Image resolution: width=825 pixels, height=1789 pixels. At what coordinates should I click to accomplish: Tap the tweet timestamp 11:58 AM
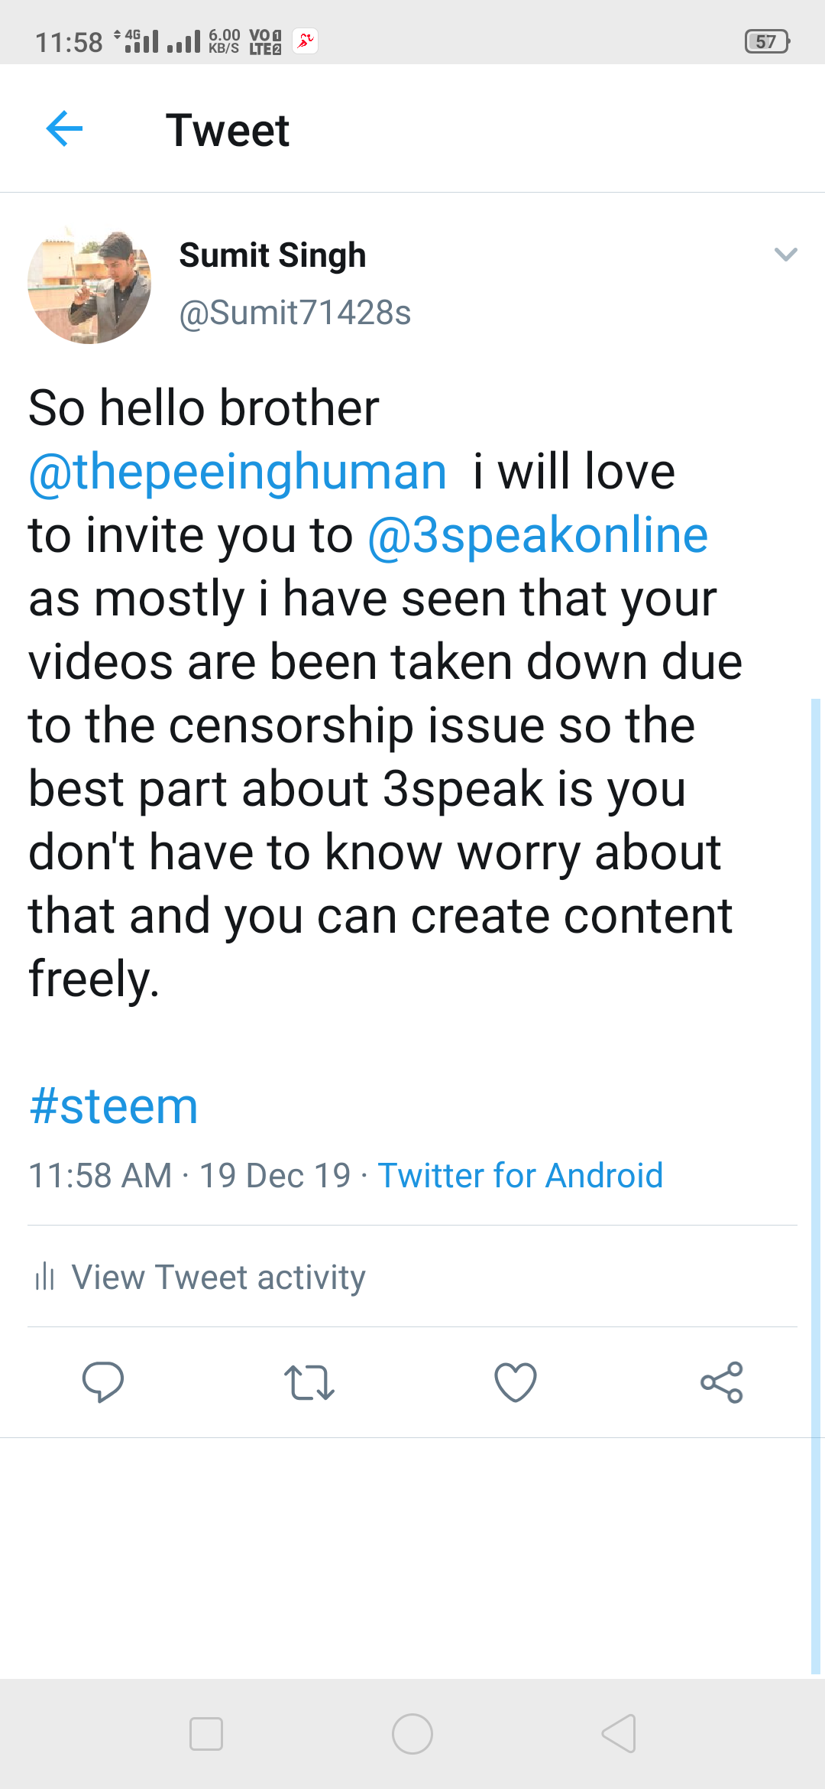tap(100, 1176)
